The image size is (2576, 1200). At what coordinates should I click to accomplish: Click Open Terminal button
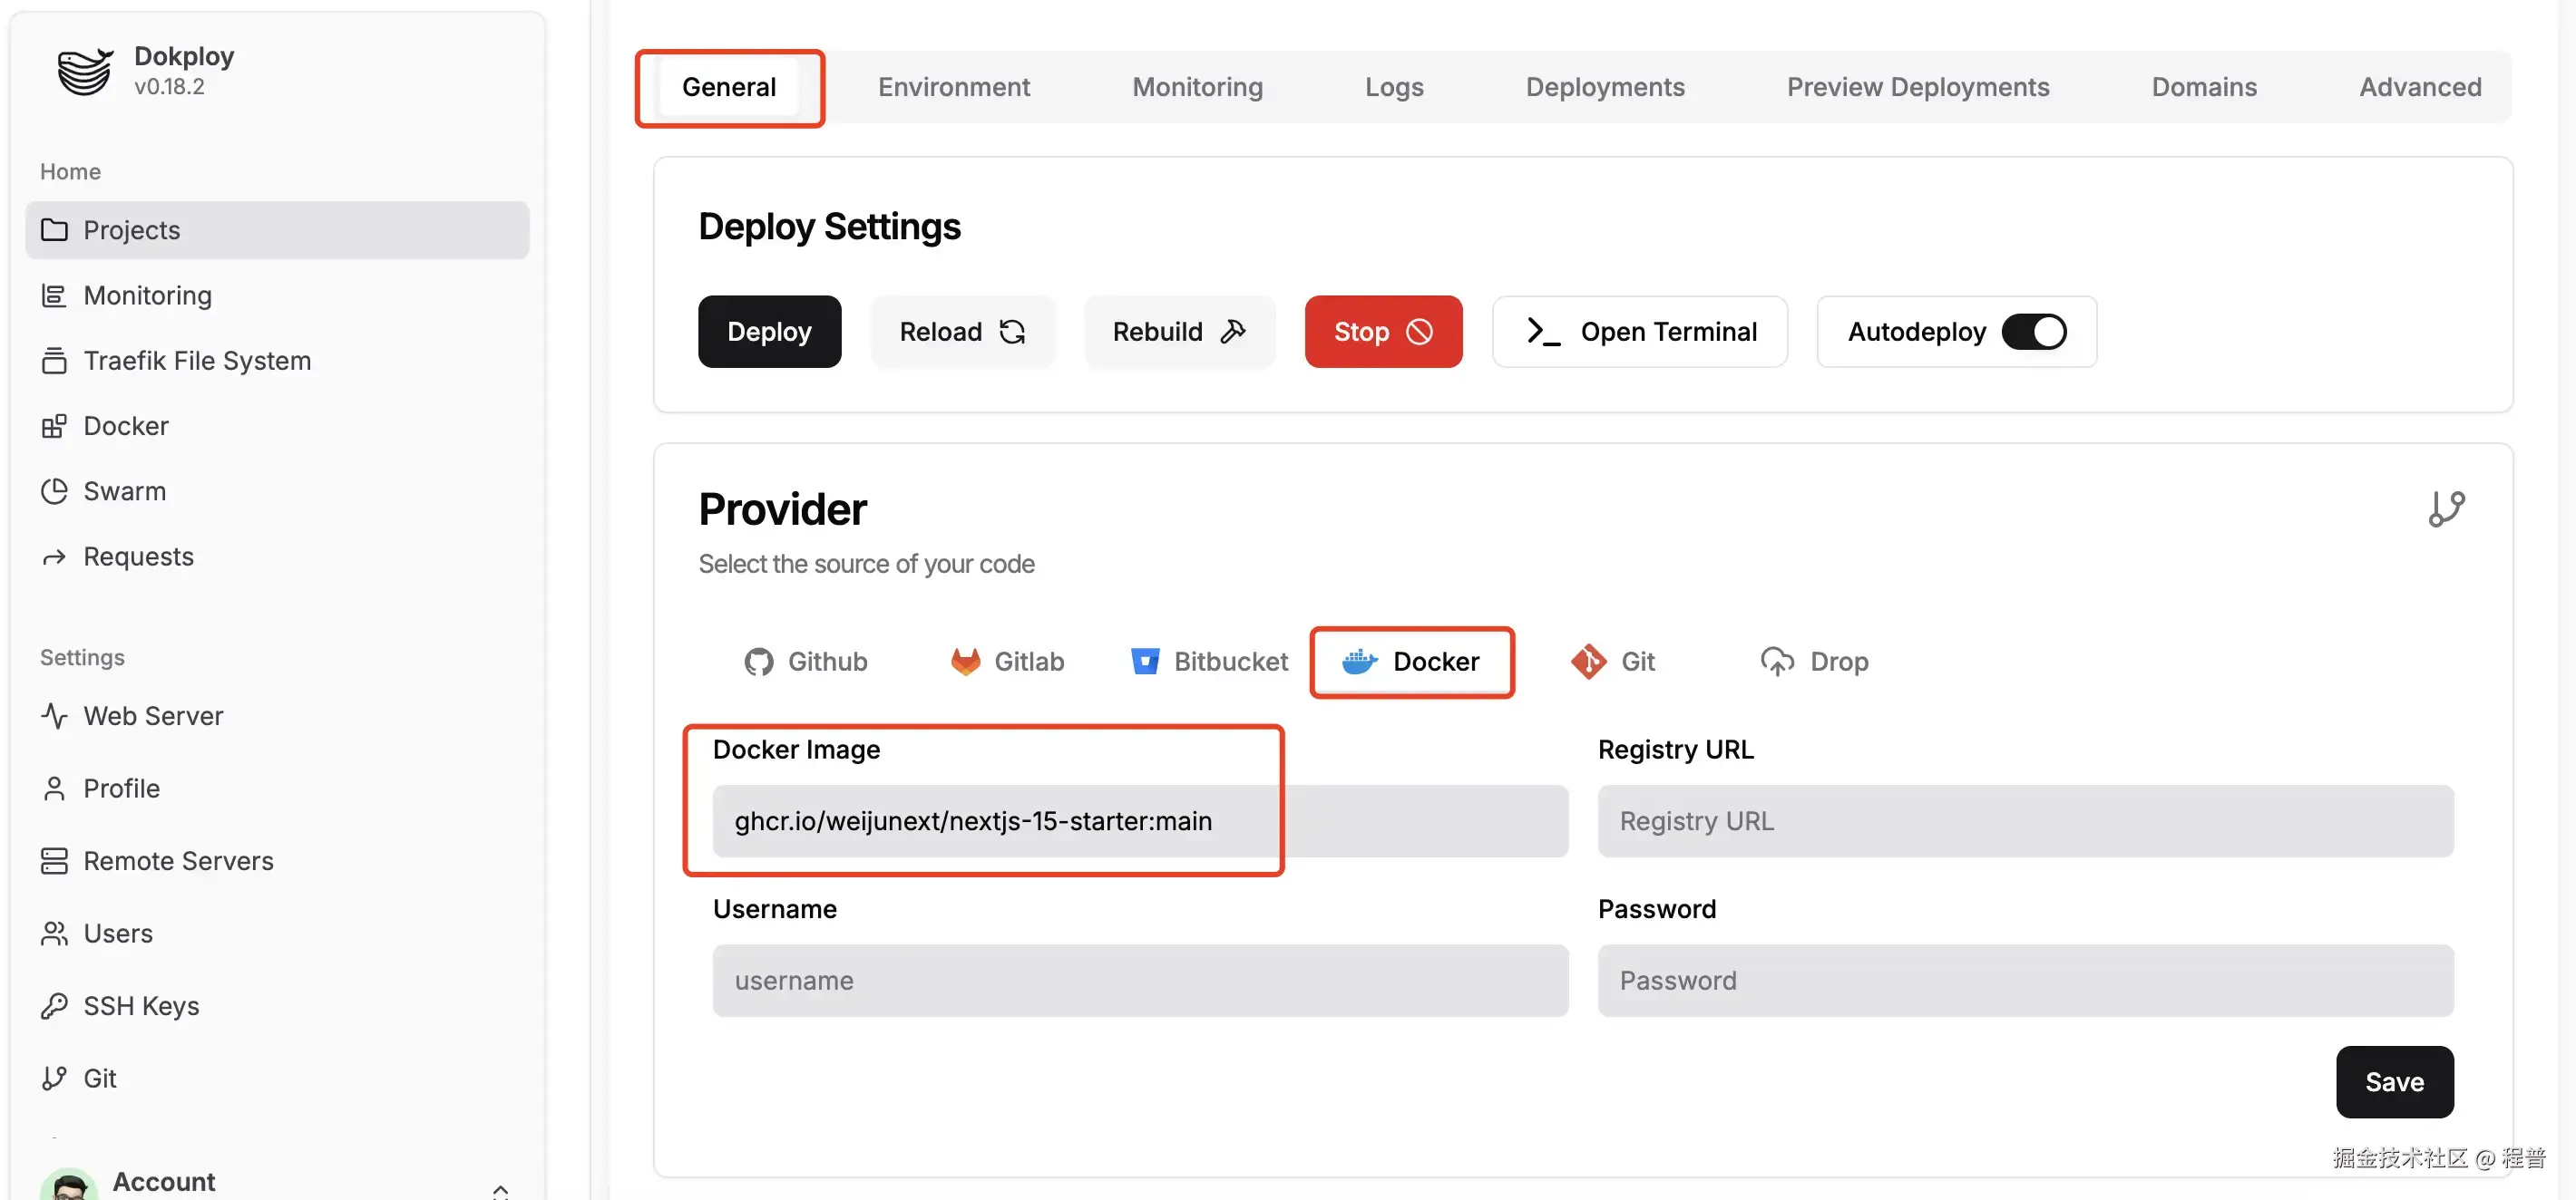tap(1639, 332)
